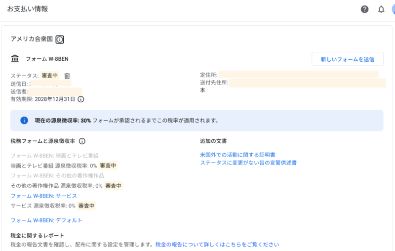This screenshot has height=251, width=395.
Task: Click the 審査中 badge on the サービス withholding row
Action: [86, 206]
